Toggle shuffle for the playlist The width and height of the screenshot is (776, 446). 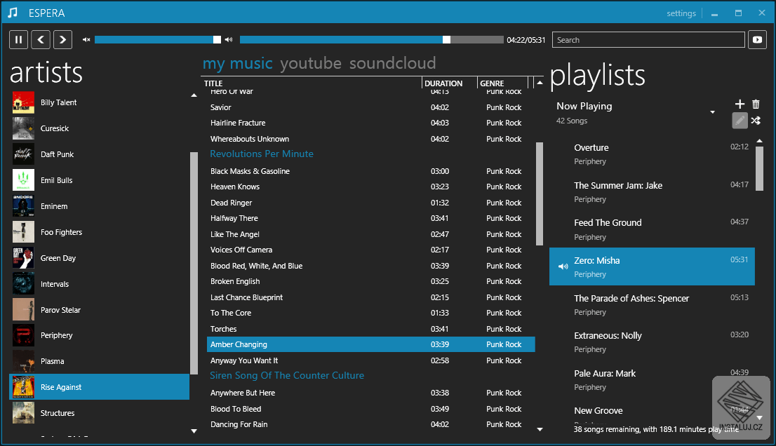click(756, 121)
